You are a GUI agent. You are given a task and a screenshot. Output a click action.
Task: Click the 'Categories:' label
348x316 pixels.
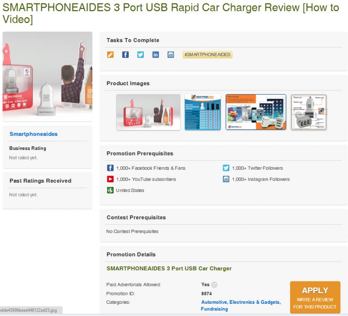(x=118, y=302)
